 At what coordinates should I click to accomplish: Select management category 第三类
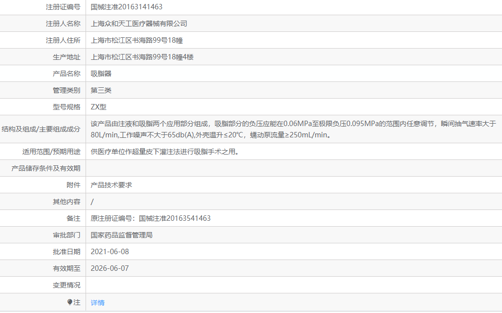pyautogui.click(x=101, y=90)
